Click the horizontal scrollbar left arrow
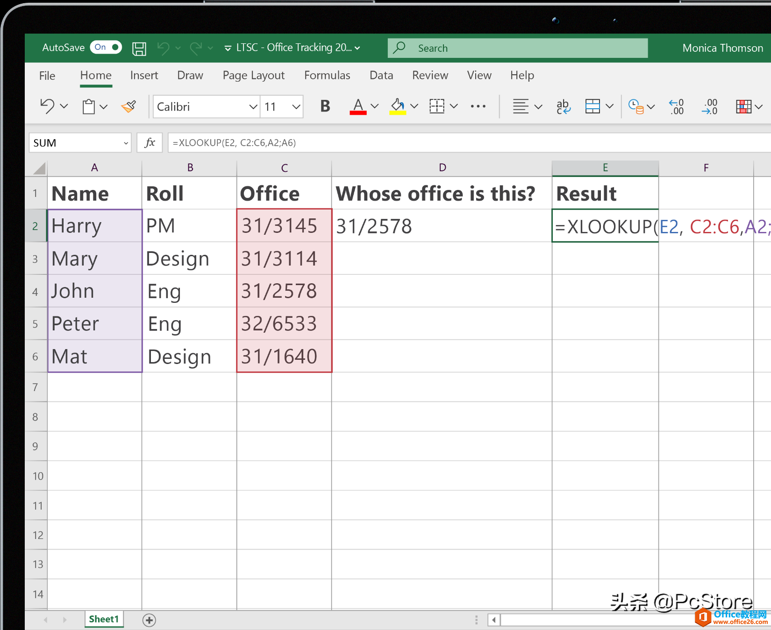Image resolution: width=771 pixels, height=630 pixels. click(494, 620)
